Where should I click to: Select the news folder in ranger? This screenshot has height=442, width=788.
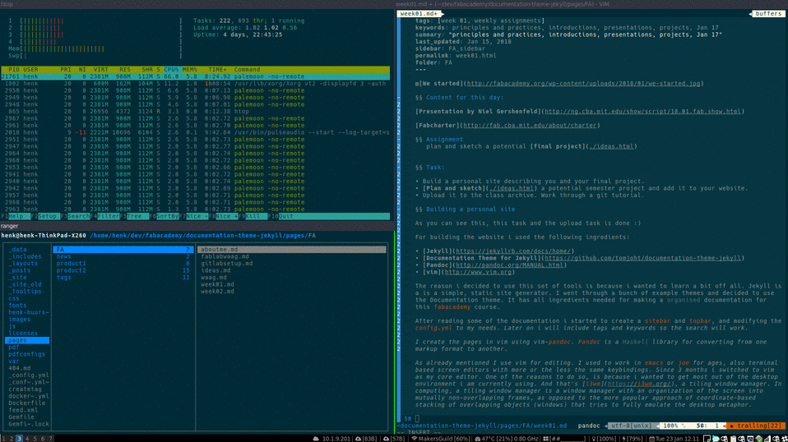[123, 256]
